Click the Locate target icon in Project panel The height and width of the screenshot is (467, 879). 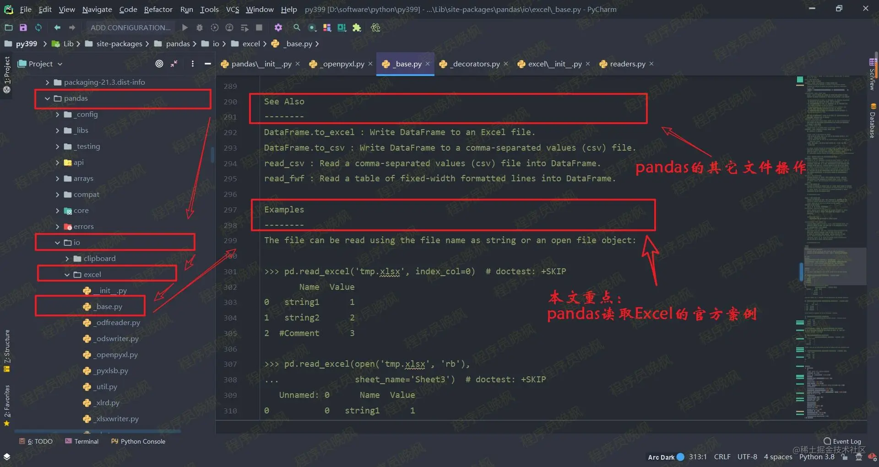pos(159,64)
